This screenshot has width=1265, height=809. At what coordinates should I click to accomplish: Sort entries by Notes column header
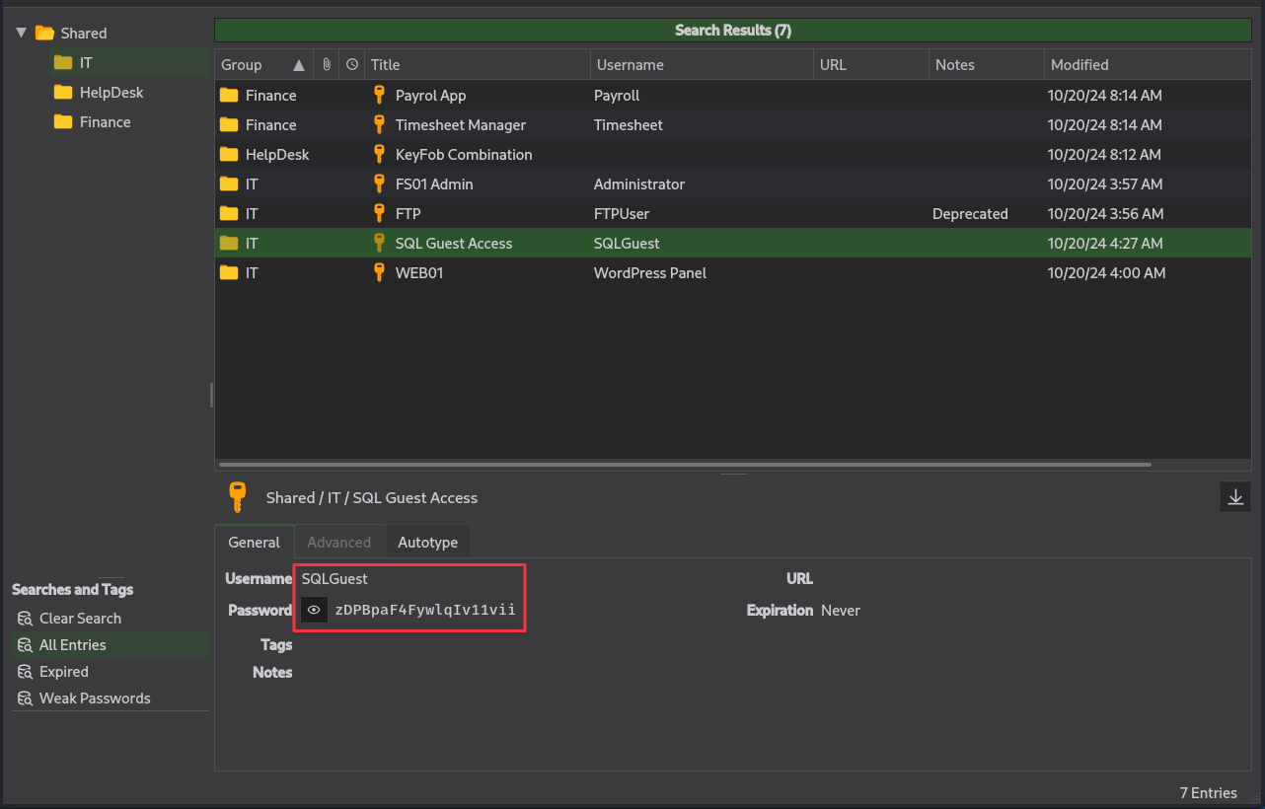point(986,65)
